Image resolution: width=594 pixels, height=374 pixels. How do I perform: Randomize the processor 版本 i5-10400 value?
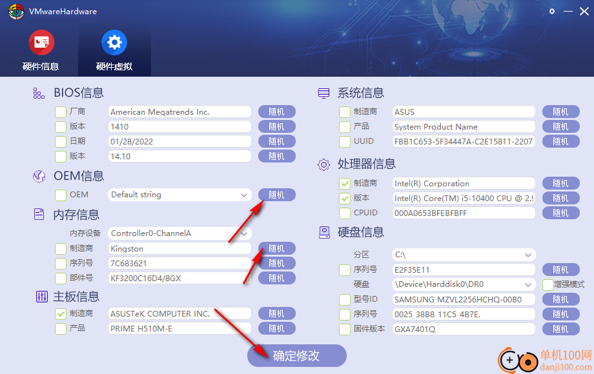[560, 198]
